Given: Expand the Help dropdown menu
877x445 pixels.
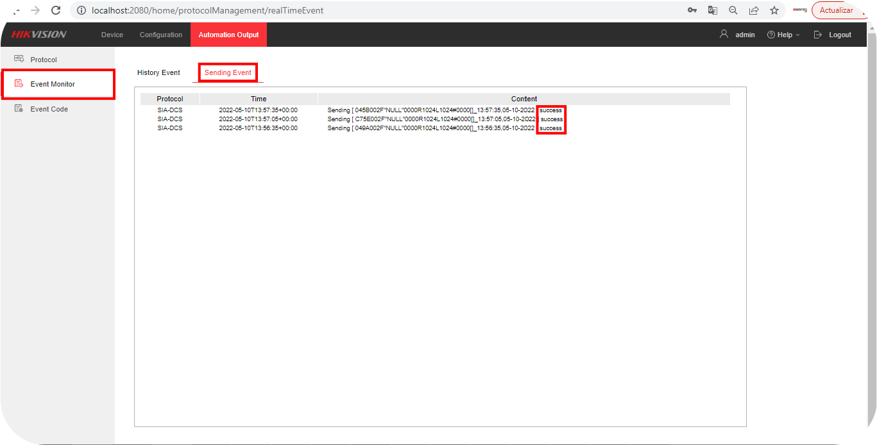Looking at the screenshot, I should click(x=784, y=35).
